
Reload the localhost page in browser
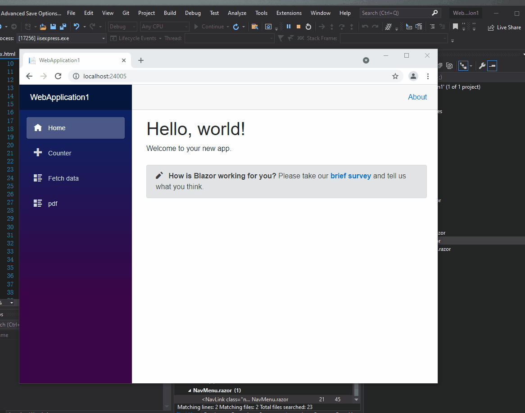58,76
